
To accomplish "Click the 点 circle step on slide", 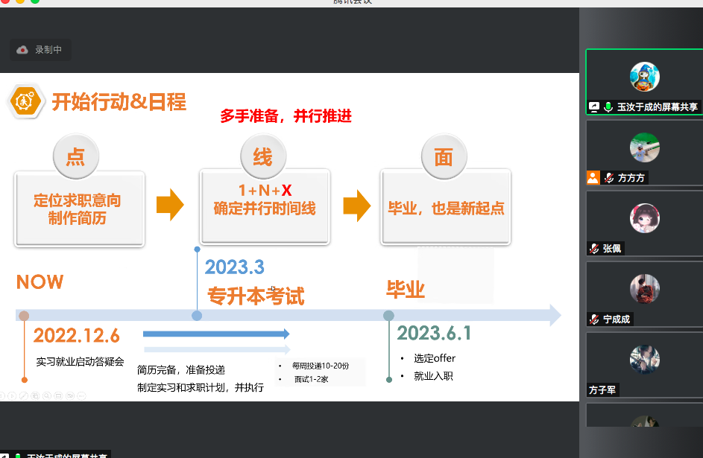I will [x=76, y=157].
